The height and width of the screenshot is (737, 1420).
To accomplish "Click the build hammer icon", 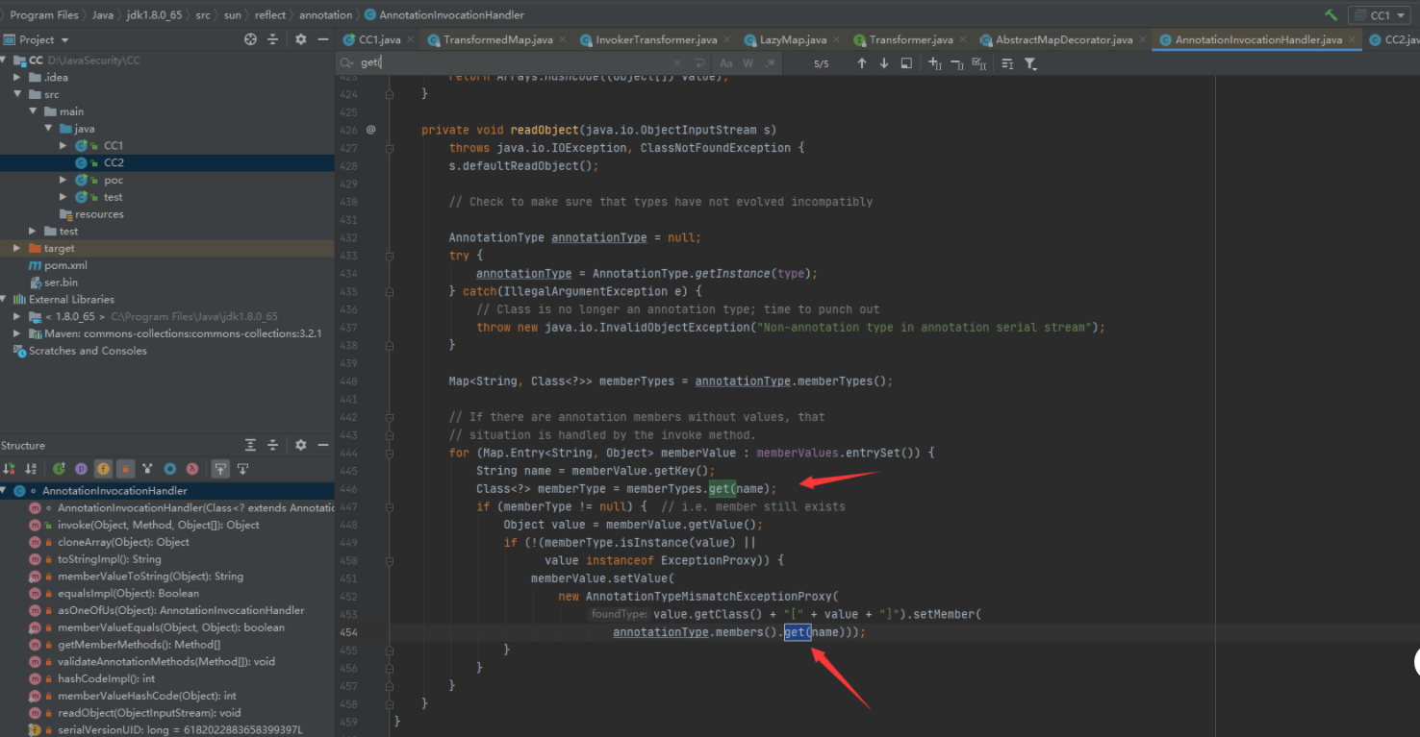I will (x=1331, y=15).
